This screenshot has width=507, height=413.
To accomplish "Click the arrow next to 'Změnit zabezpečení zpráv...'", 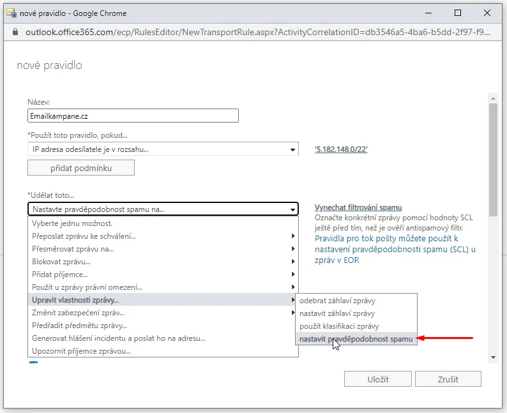I will point(293,313).
